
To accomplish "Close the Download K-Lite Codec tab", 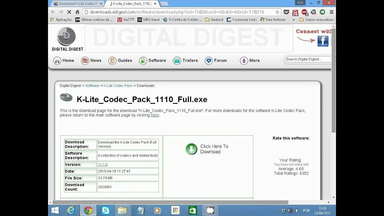I will coord(101,4).
